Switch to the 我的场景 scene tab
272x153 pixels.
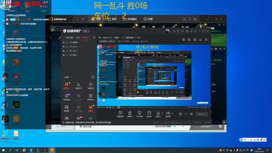tap(70, 38)
